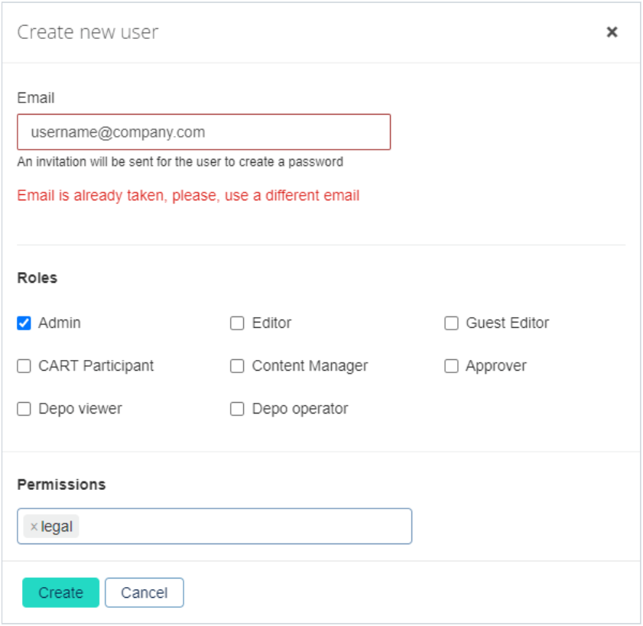Enable the Guest Editor role checkbox
This screenshot has height=626, width=643.
click(x=453, y=323)
